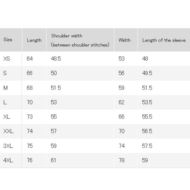Click the Size column header
190x190 pixels.
click(x=8, y=40)
